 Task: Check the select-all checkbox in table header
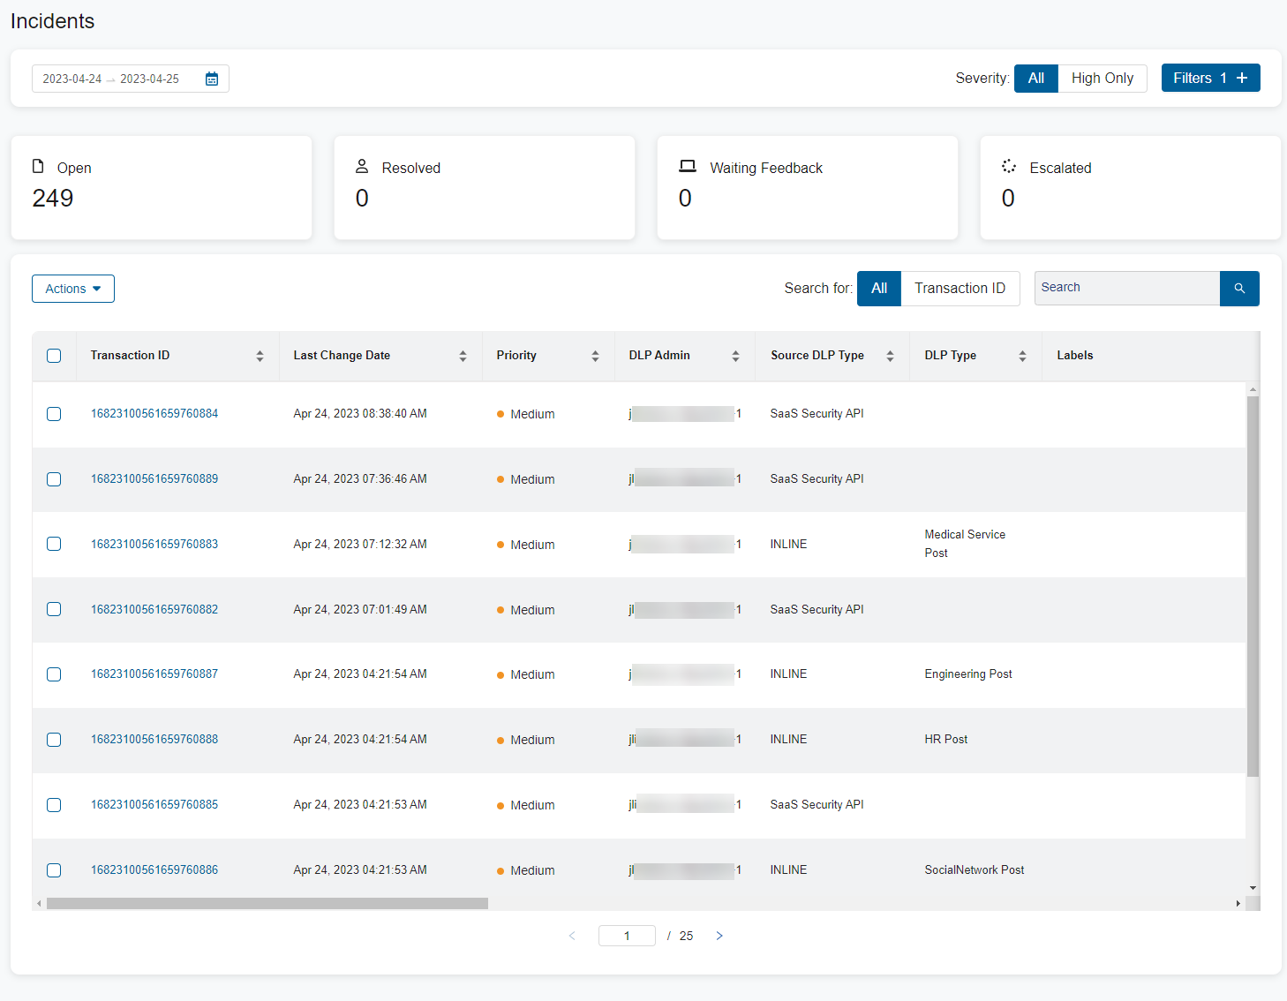pos(54,356)
